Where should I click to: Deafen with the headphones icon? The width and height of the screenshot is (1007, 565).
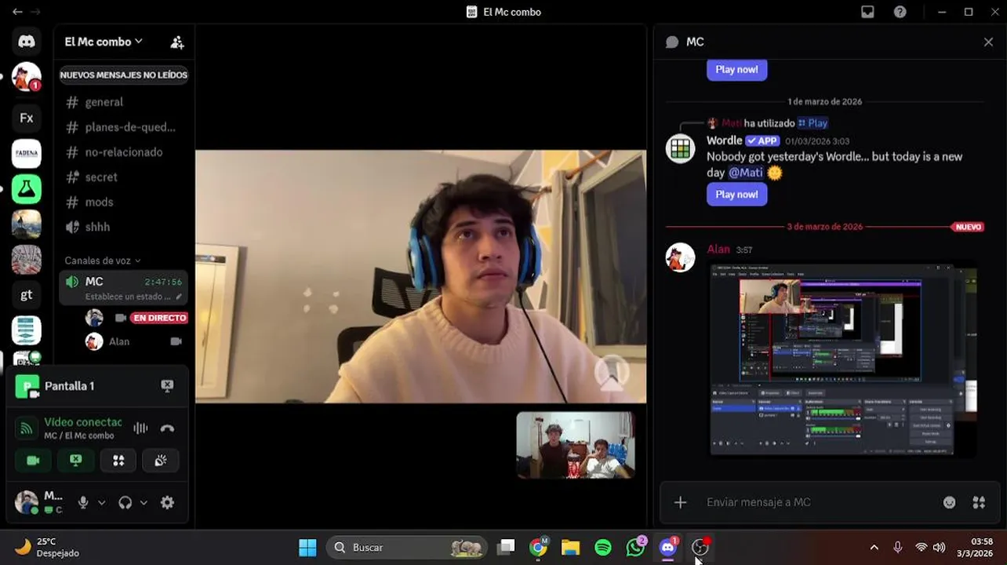tap(125, 503)
